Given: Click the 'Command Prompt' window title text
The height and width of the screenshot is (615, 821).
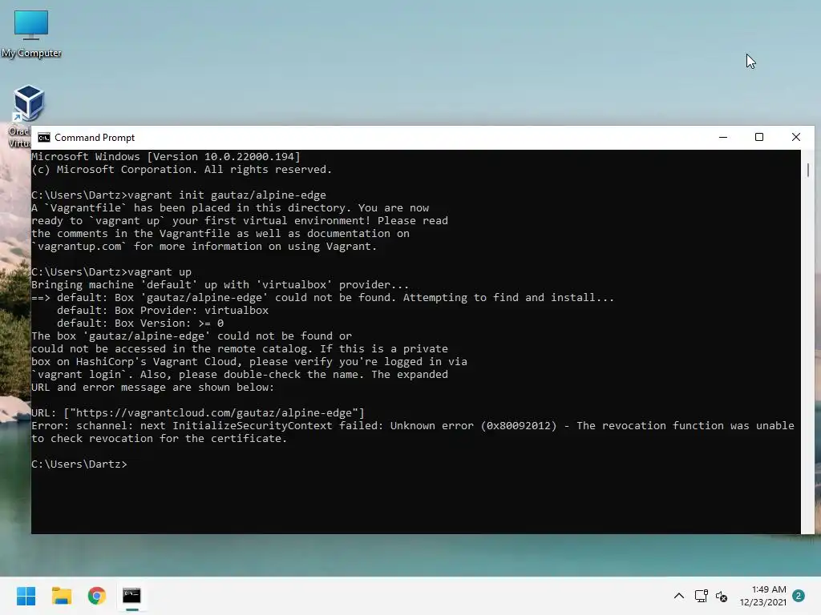Looking at the screenshot, I should pos(95,138).
